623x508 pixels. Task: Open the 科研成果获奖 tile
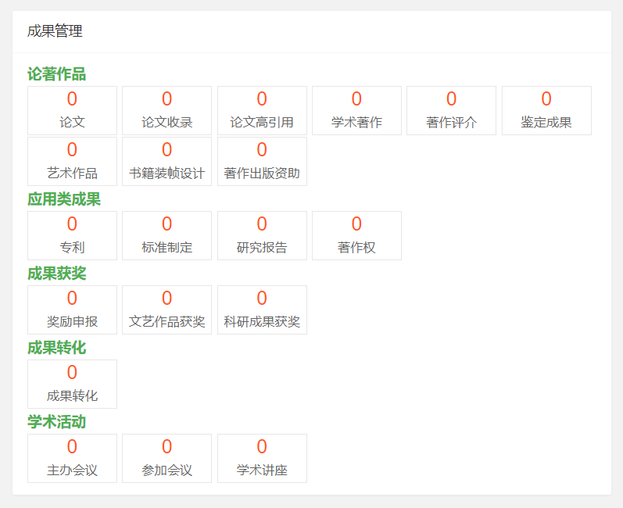(x=262, y=309)
